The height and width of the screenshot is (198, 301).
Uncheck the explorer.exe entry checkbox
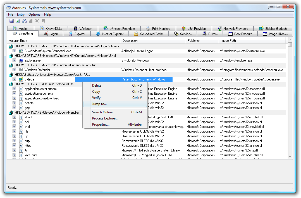tap(15, 60)
